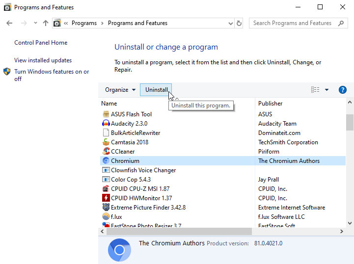Click the BulkArticleRewriter blank page icon

(106, 132)
